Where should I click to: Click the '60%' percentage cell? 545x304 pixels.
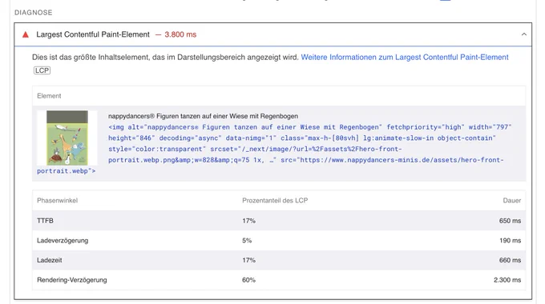pos(249,280)
